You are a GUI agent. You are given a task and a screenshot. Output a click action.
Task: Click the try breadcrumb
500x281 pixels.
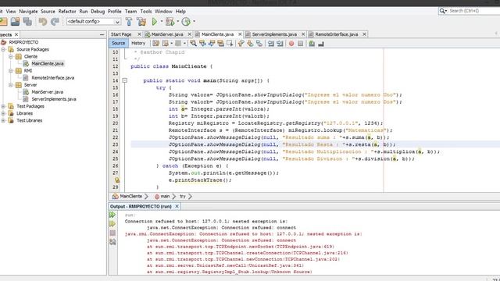[x=182, y=196]
